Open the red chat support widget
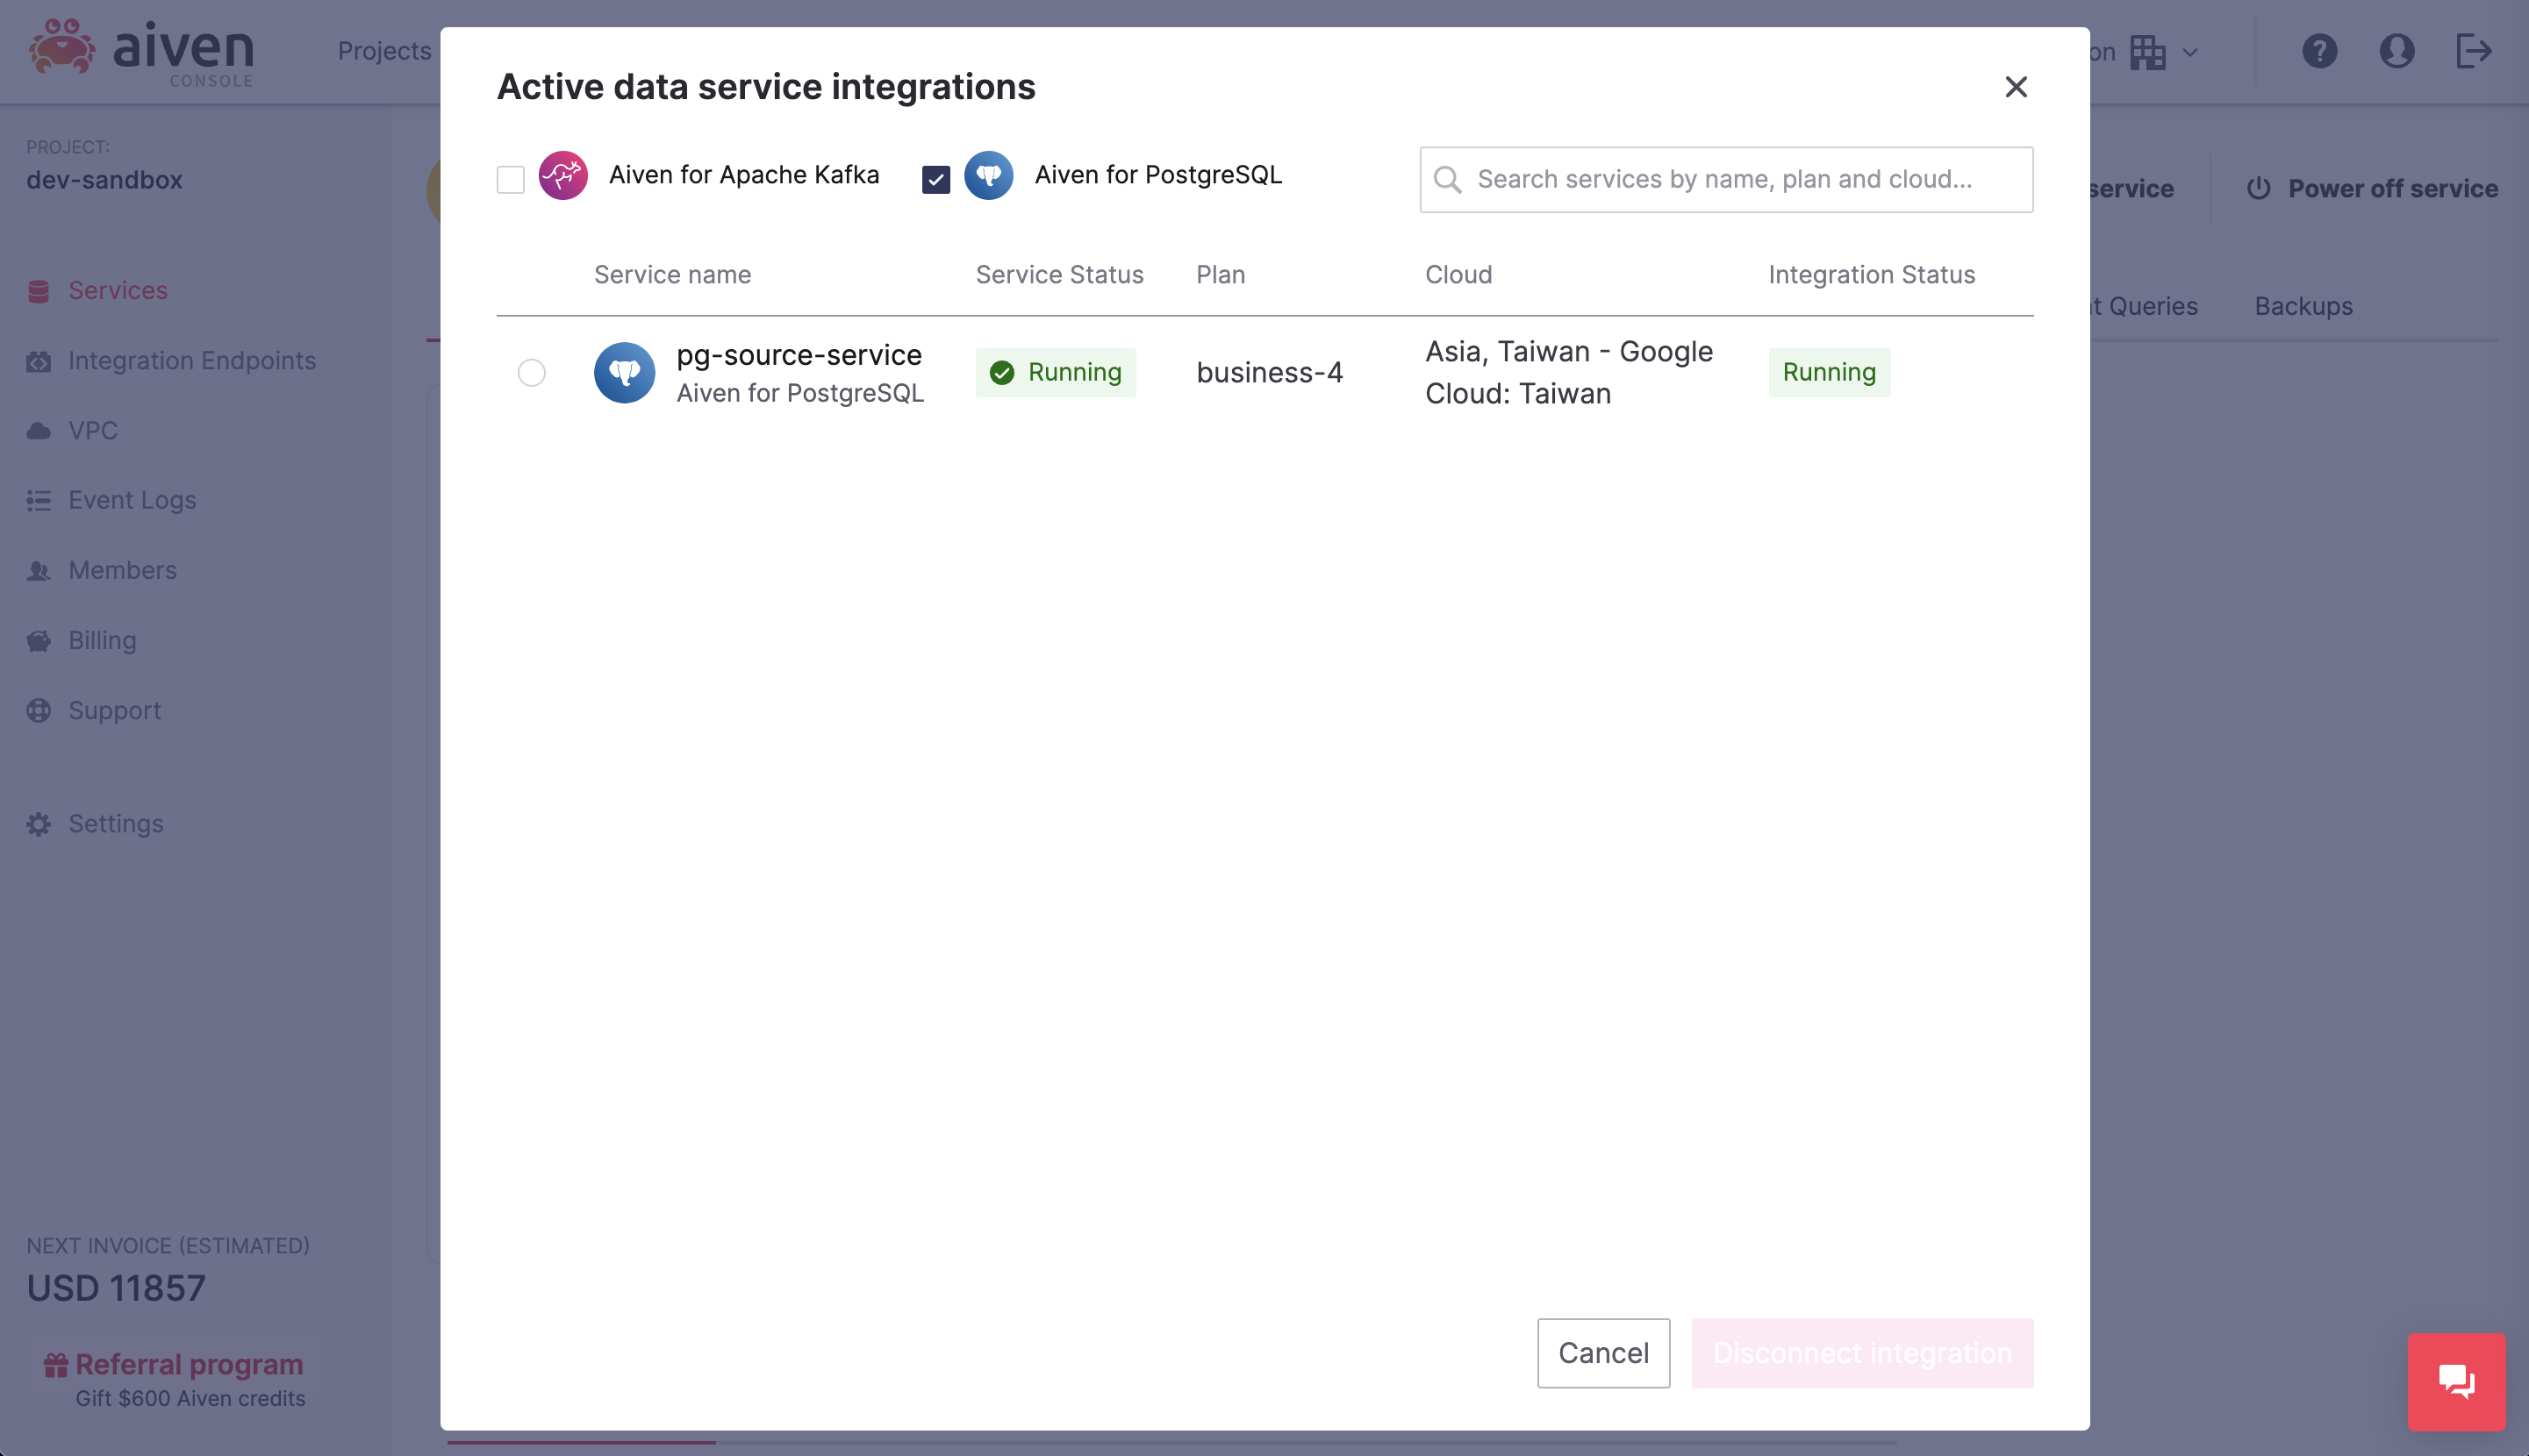This screenshot has height=1456, width=2529. (x=2456, y=1382)
